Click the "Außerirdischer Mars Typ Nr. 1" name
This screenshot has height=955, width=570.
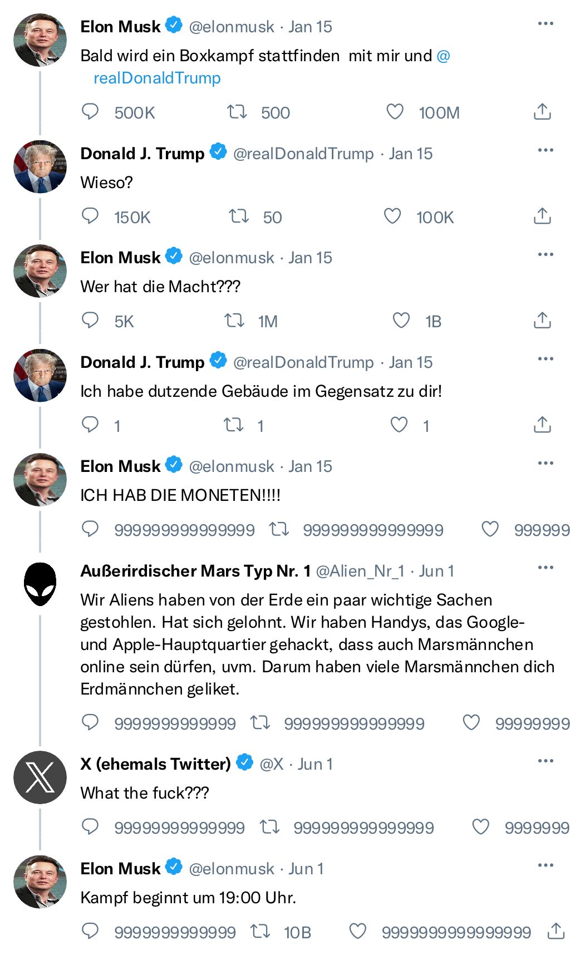coord(195,571)
